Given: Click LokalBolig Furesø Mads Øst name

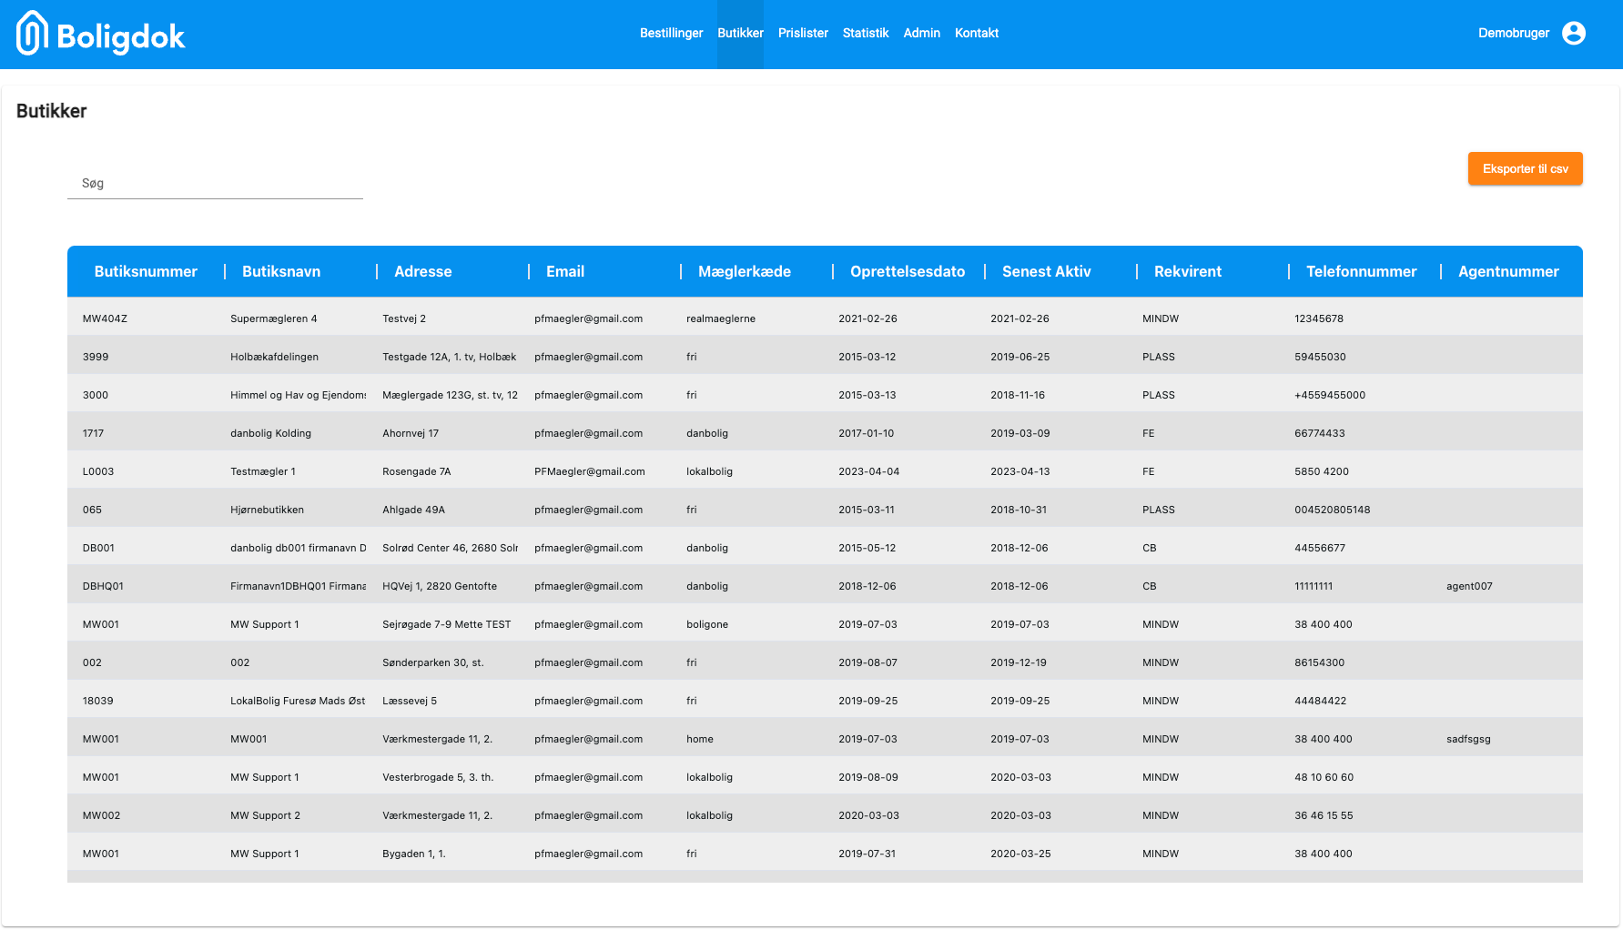Looking at the screenshot, I should (298, 701).
